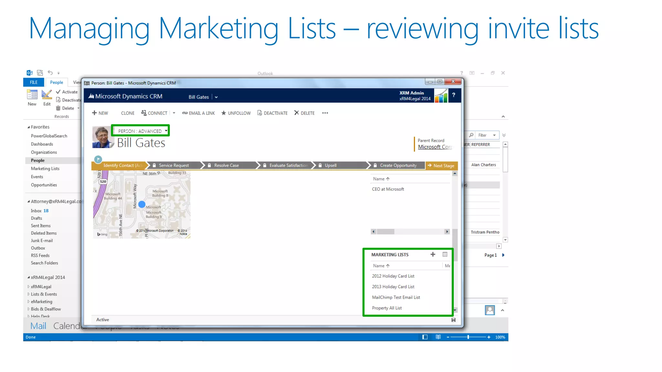Click Activate in Outlook ribbon
This screenshot has width=662, height=372.
[x=67, y=92]
